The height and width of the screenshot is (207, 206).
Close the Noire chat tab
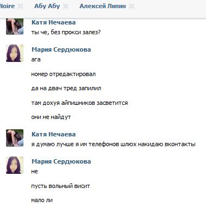click(20, 7)
